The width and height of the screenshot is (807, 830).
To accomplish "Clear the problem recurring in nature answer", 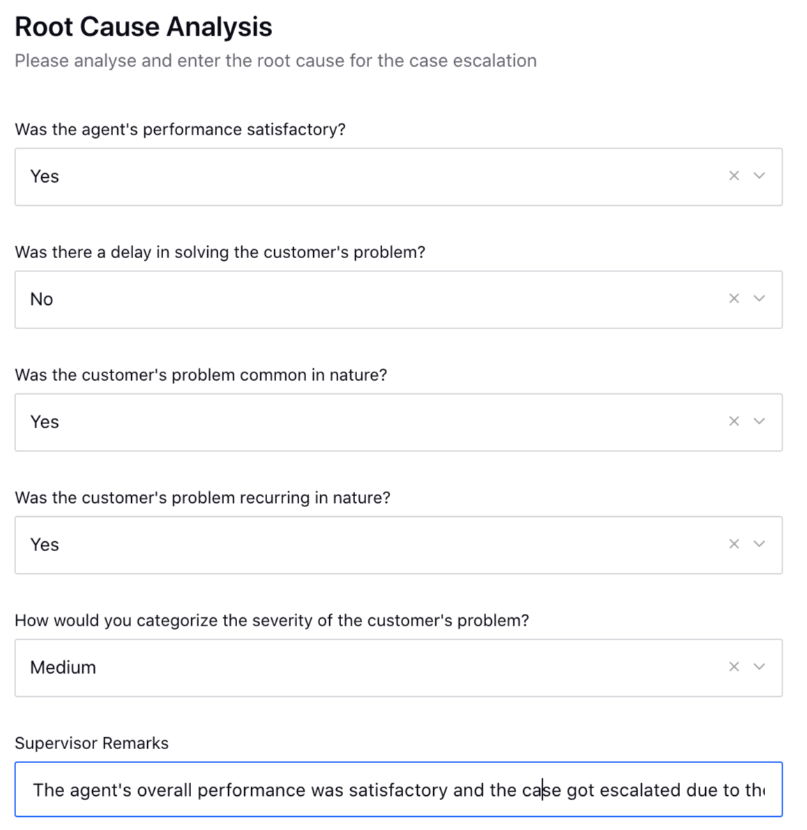I will [x=734, y=544].
